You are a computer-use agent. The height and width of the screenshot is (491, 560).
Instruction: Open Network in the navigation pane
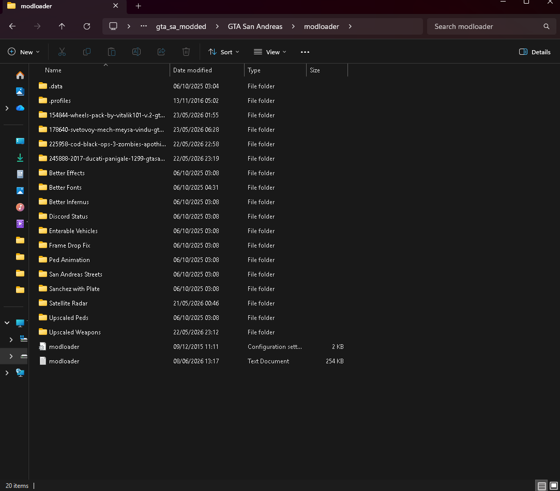[x=20, y=373]
